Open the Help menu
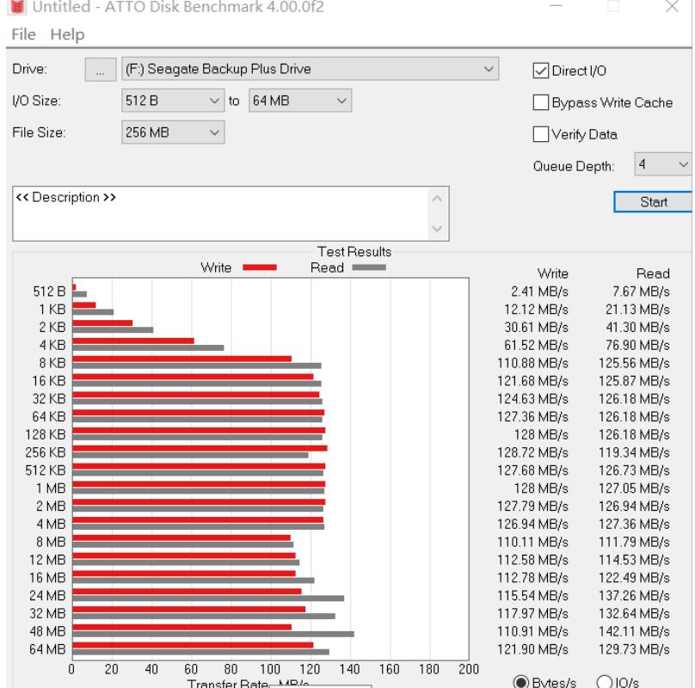The height and width of the screenshot is (688, 695). pyautogui.click(x=67, y=34)
